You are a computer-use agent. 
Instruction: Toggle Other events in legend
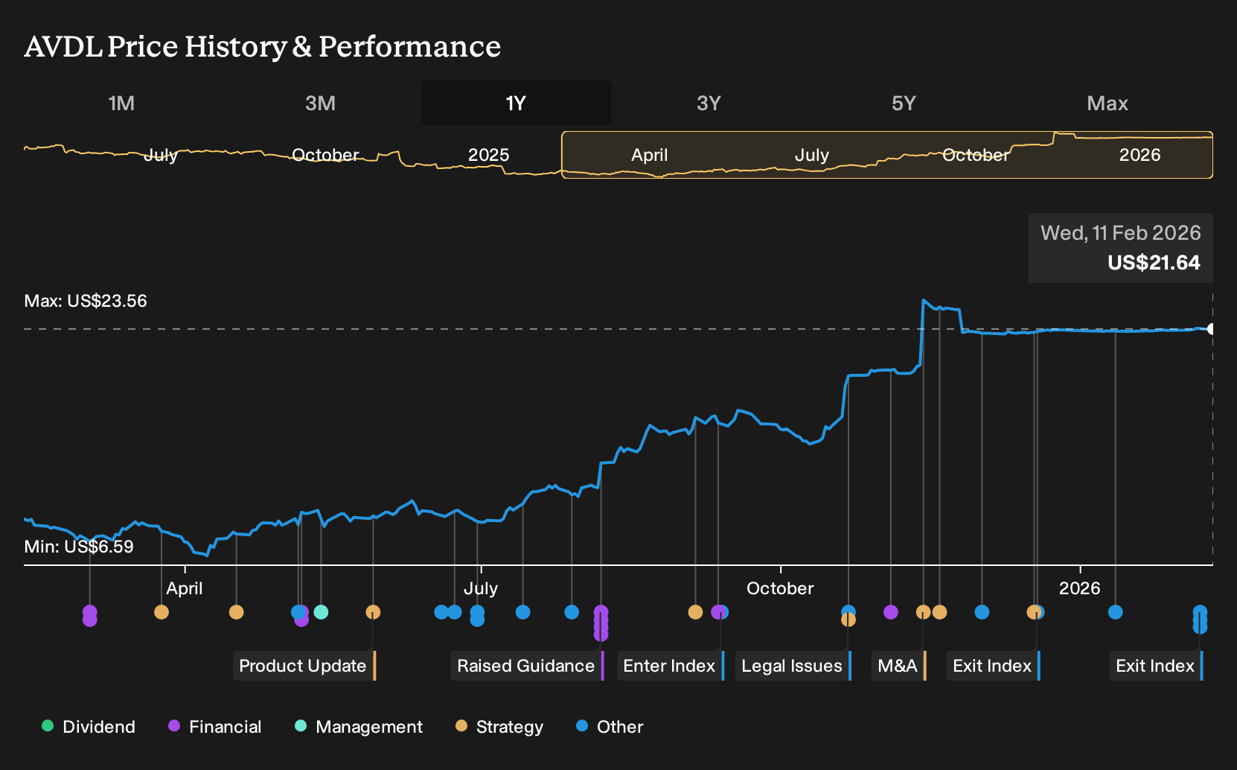click(x=610, y=727)
